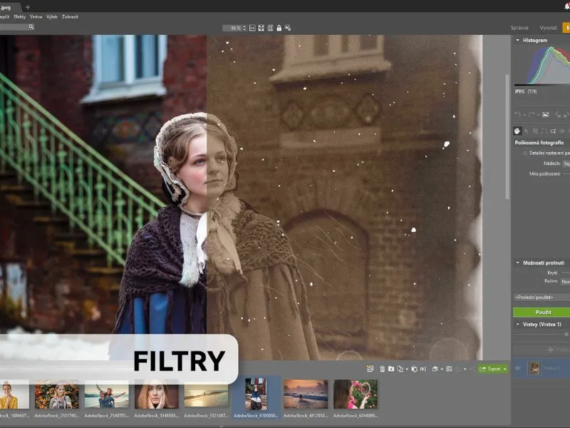570x428 pixels.
Task: Open the Režim blend mode dropdown
Action: (565, 281)
